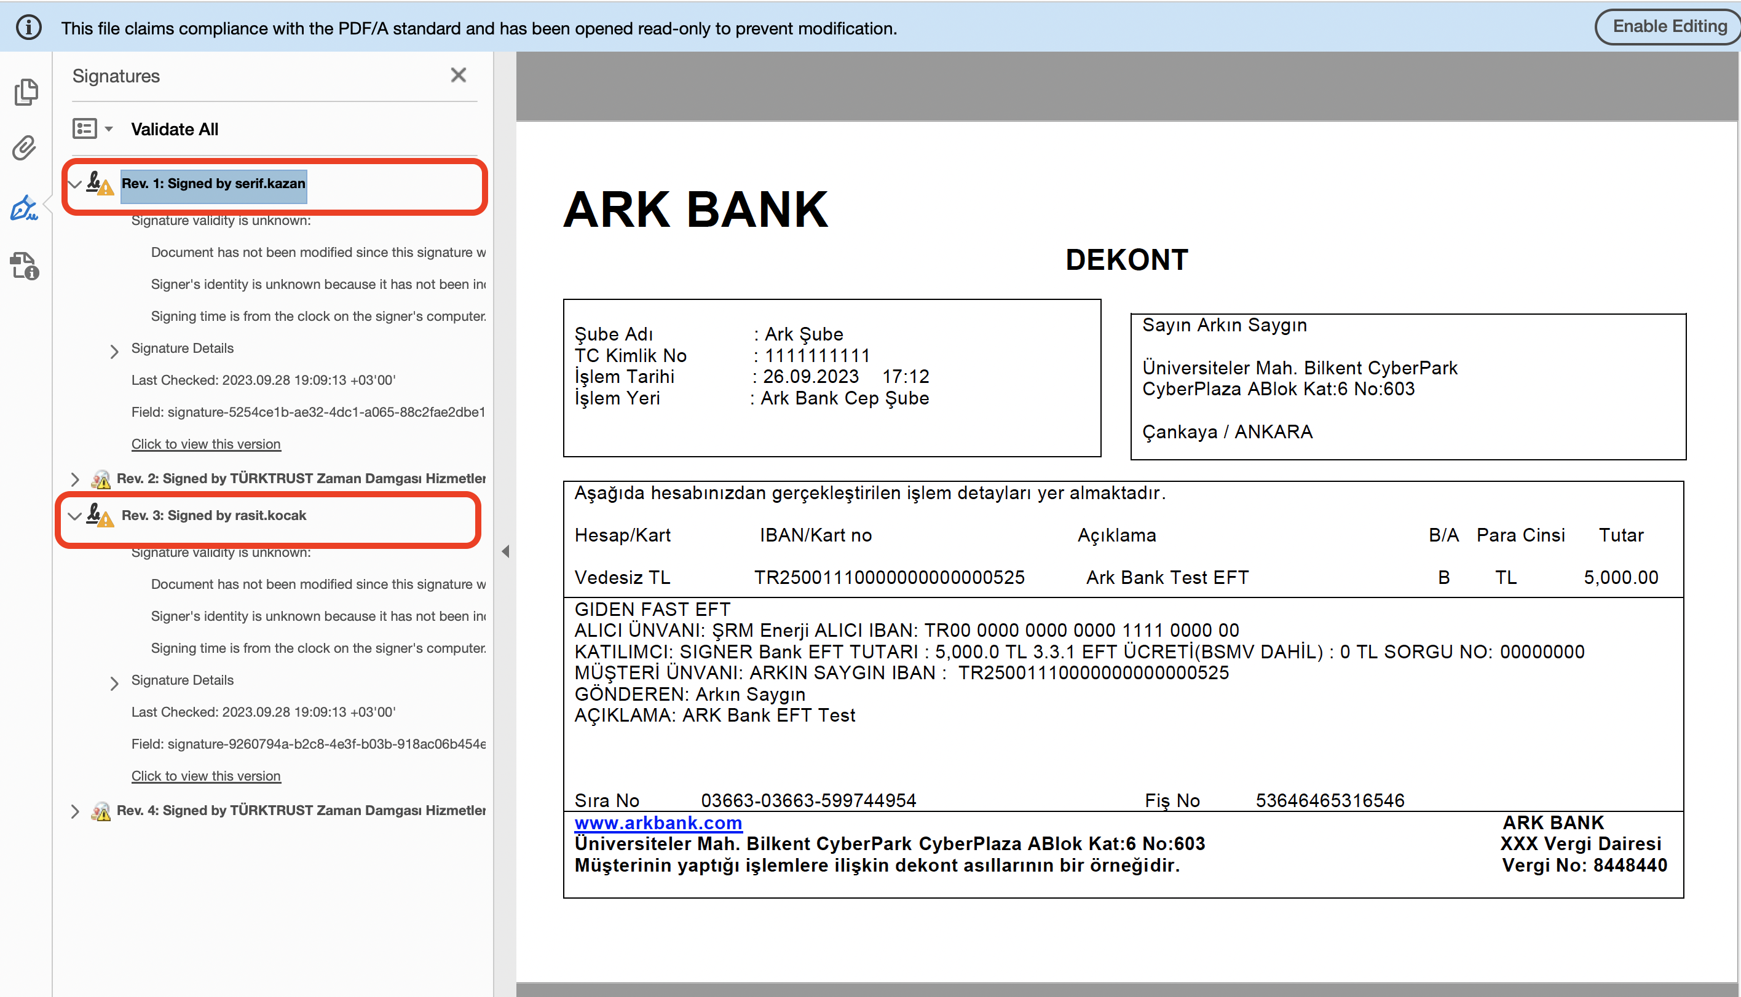Viewport: 1741px width, 997px height.
Task: Select Rev. 1: Signed by serif.kazan
Action: [213, 184]
